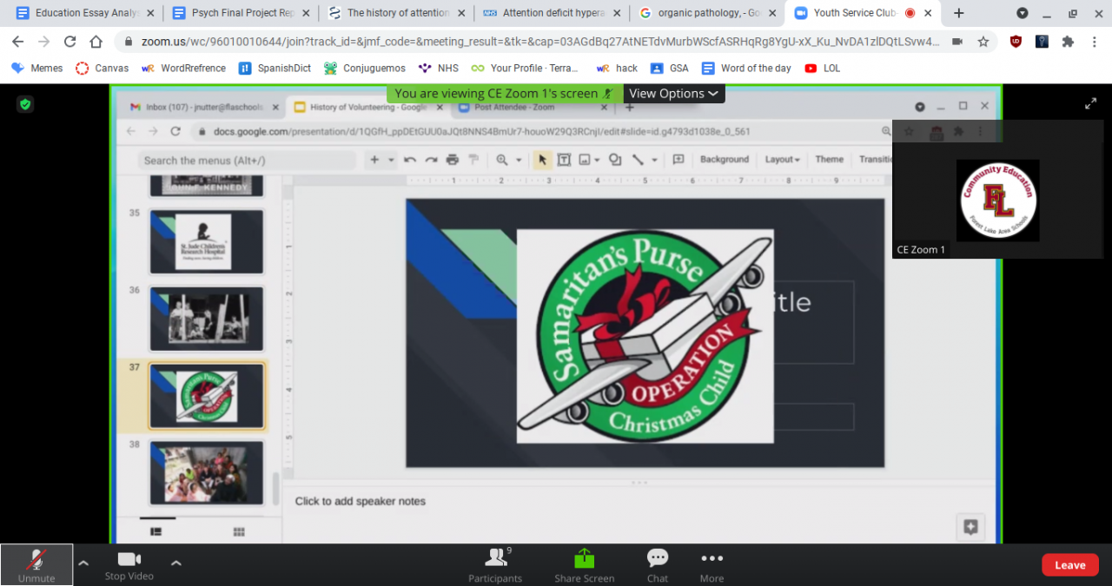
Task: Open the Memes bookmark
Action: click(x=36, y=68)
